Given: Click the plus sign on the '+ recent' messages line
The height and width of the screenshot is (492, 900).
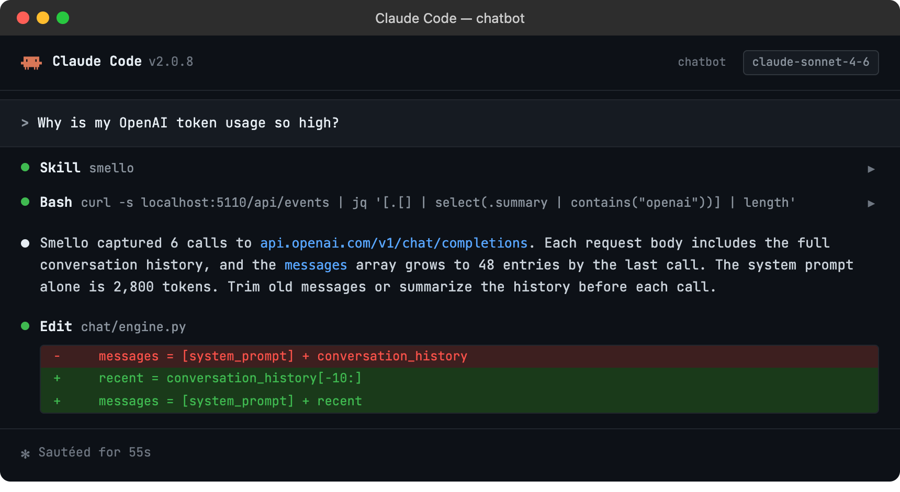Looking at the screenshot, I should point(57,401).
